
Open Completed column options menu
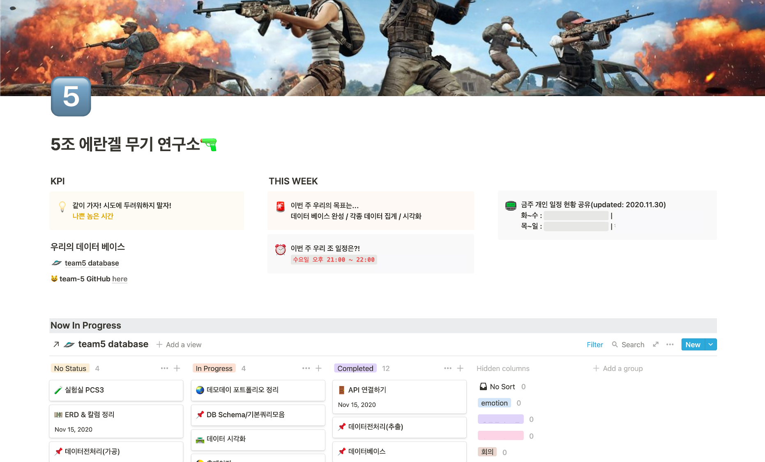pos(448,368)
